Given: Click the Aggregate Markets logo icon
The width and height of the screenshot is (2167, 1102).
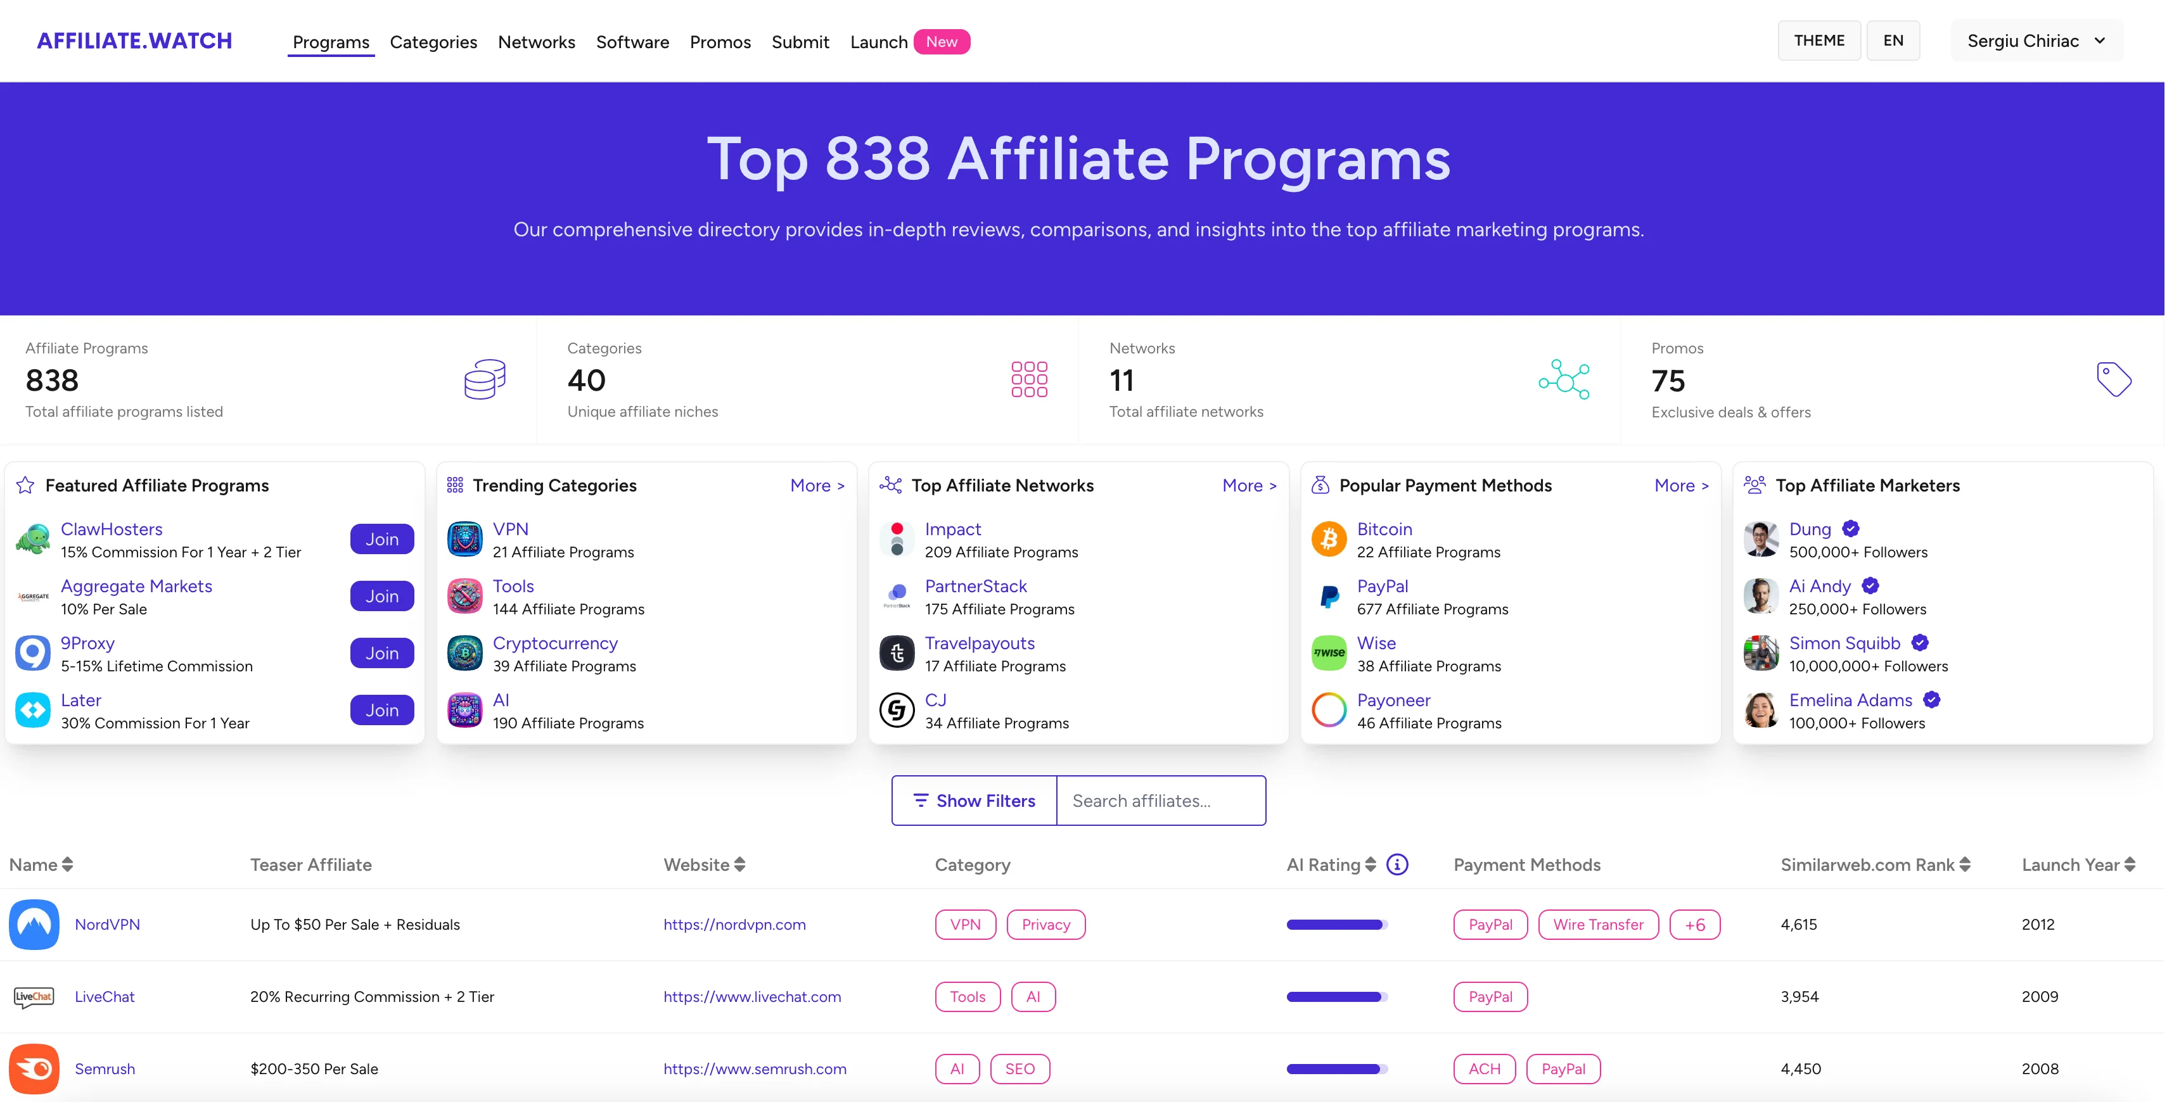Looking at the screenshot, I should 33,597.
